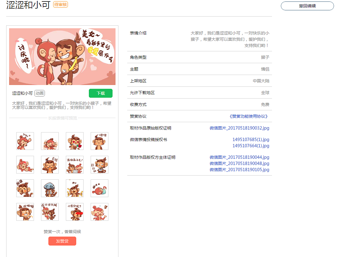Click the 表情介绍 label
This screenshot has height=257, width=347.
[138, 33]
